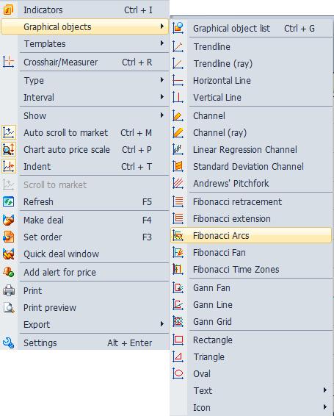Select the Fibonacci Arcs icon
Image resolution: width=334 pixels, height=416 pixels.
[178, 236]
